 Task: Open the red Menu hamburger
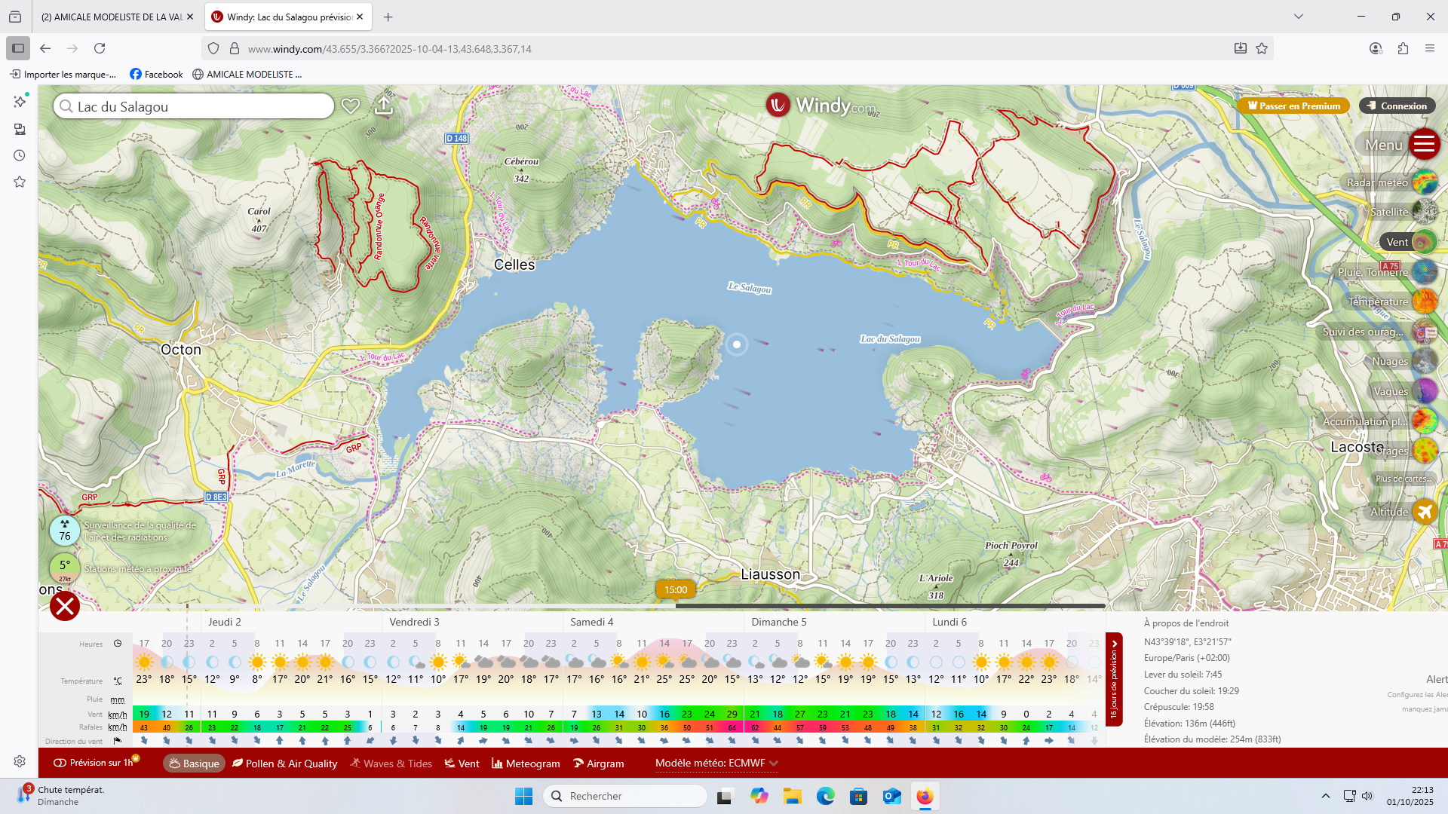pos(1424,144)
